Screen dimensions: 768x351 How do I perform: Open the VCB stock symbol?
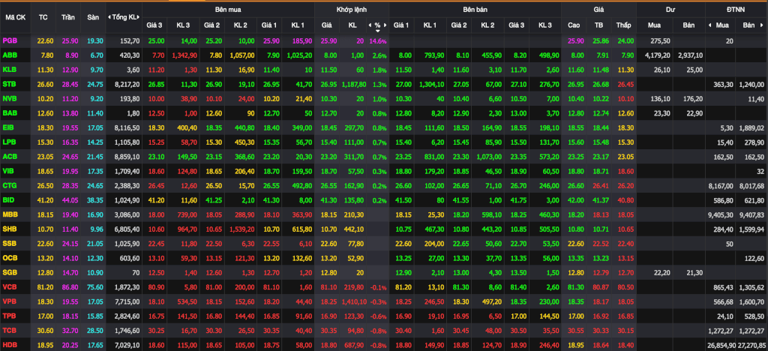click(10, 286)
